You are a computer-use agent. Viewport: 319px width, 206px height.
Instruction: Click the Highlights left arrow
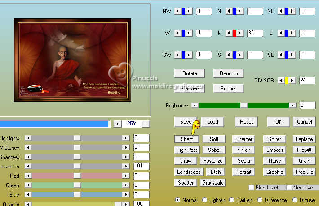(28, 138)
